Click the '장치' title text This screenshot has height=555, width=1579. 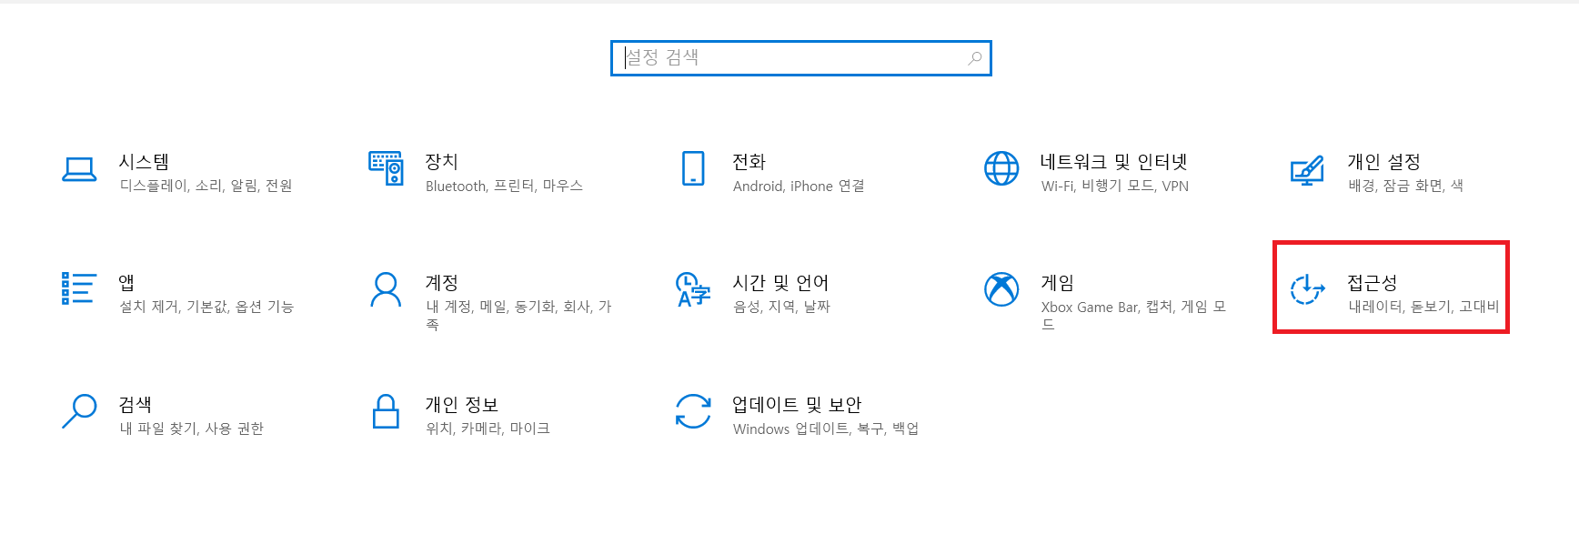coord(441,162)
